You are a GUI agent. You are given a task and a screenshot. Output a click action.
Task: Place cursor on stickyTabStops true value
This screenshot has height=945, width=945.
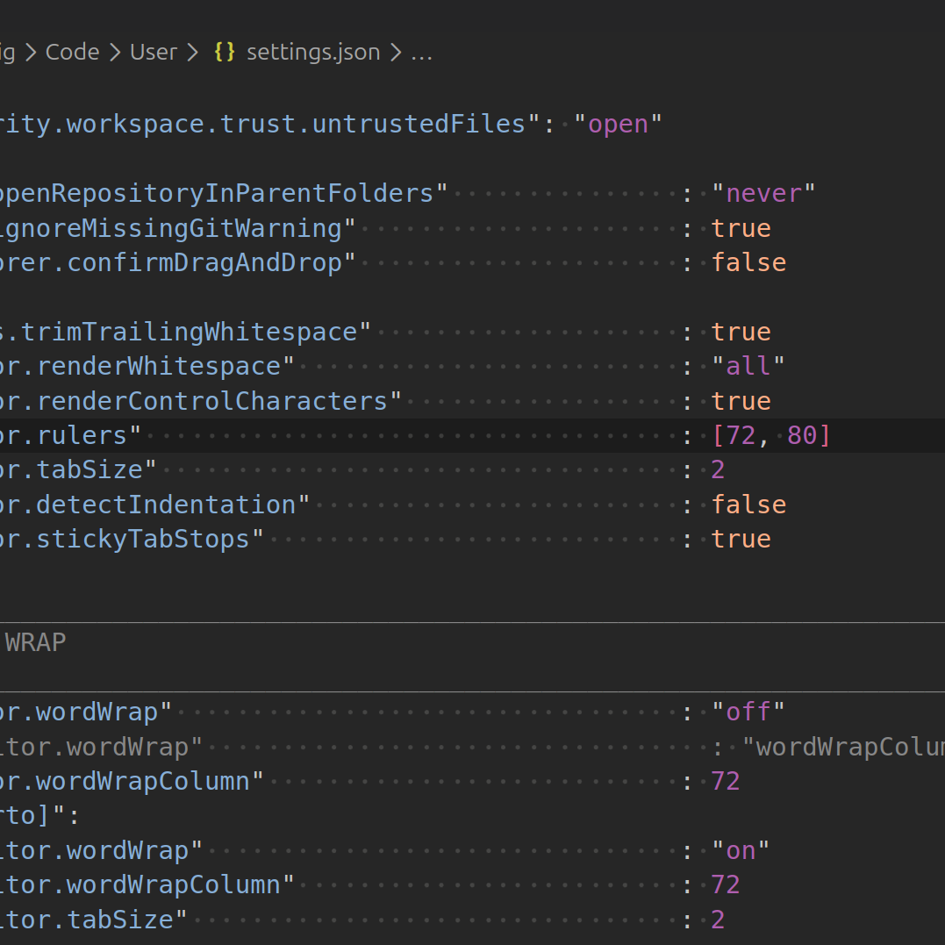[x=741, y=539]
